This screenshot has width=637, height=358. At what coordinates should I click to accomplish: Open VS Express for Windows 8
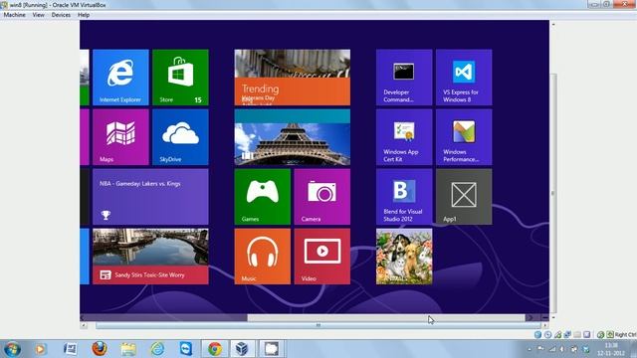click(x=464, y=78)
